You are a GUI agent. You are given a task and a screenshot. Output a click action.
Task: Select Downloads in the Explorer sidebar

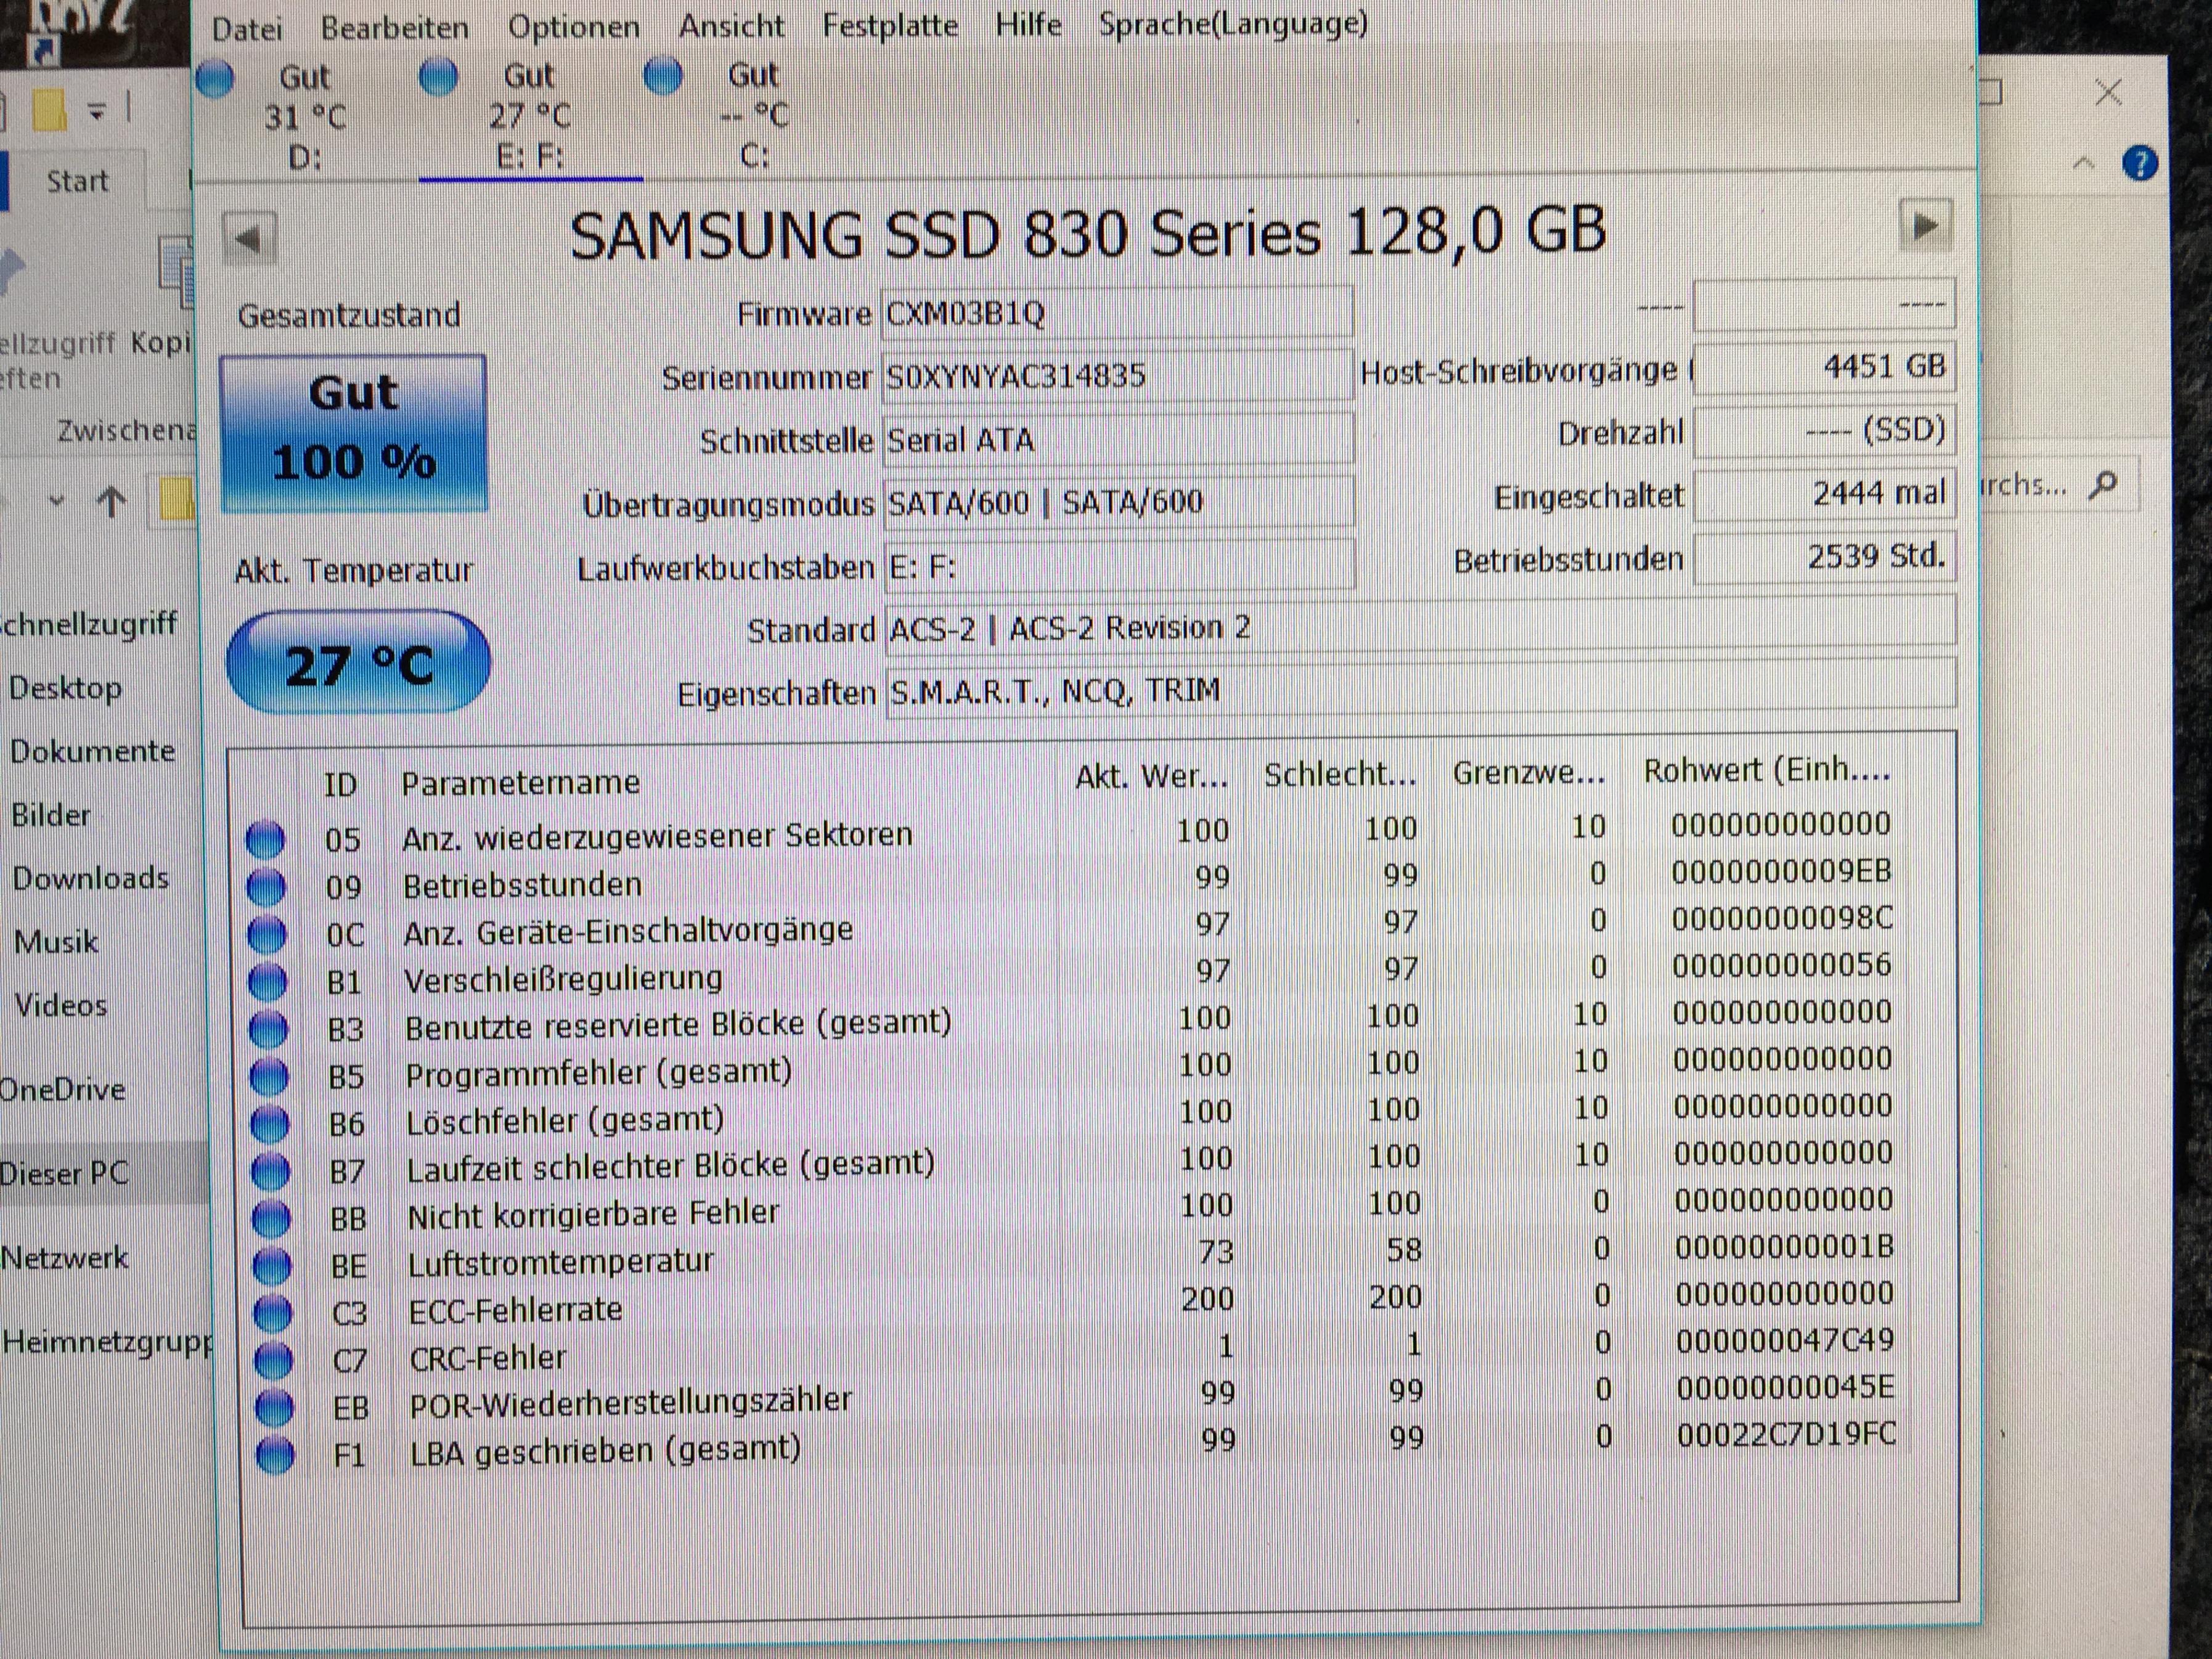click(x=90, y=878)
